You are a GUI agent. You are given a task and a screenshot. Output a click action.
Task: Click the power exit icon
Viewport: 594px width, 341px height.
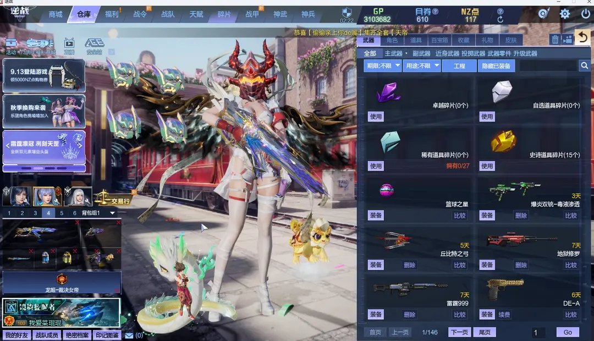[586, 14]
